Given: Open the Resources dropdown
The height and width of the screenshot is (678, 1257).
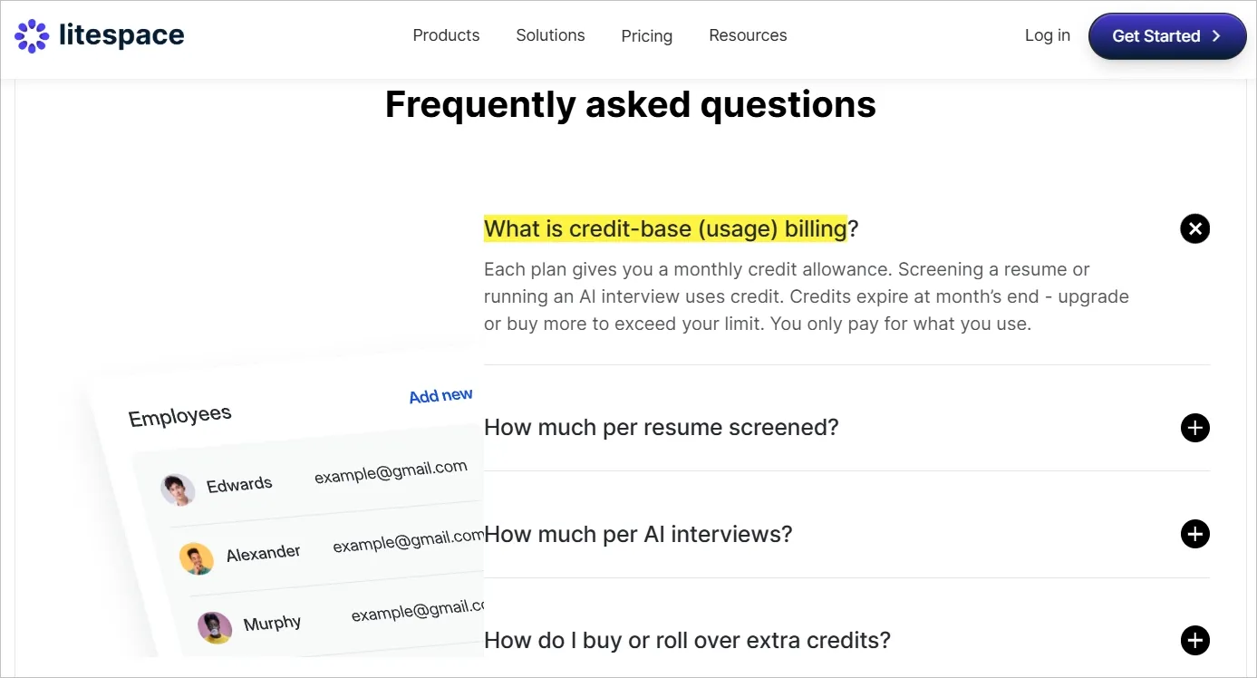Looking at the screenshot, I should click(x=748, y=35).
